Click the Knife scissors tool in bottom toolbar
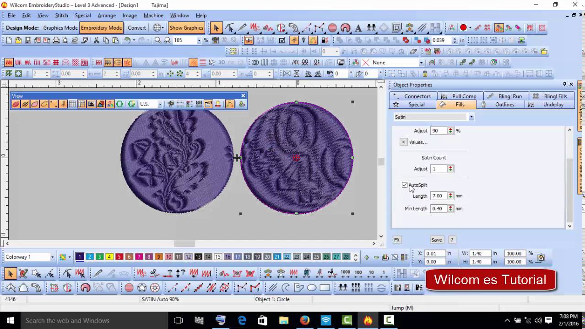The height and width of the screenshot is (329, 585). [x=154, y=274]
